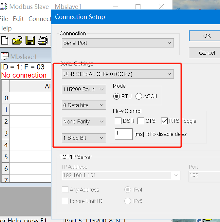The image size is (220, 222).
Task: Click the Open folder toolbar icon
Action: pyautogui.click(x=17, y=40)
